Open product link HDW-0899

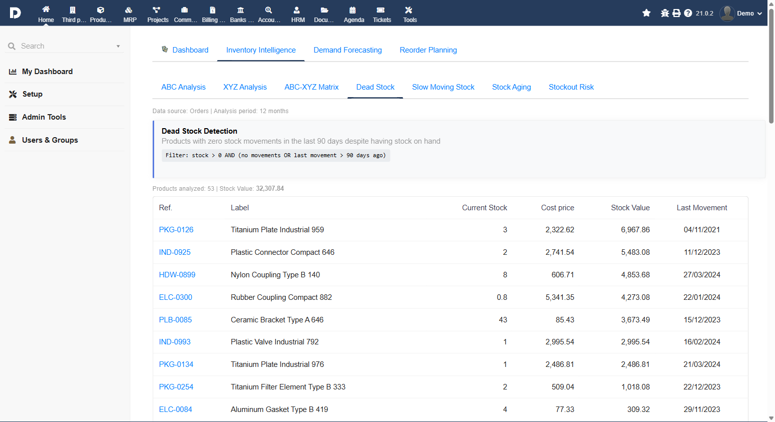point(177,275)
